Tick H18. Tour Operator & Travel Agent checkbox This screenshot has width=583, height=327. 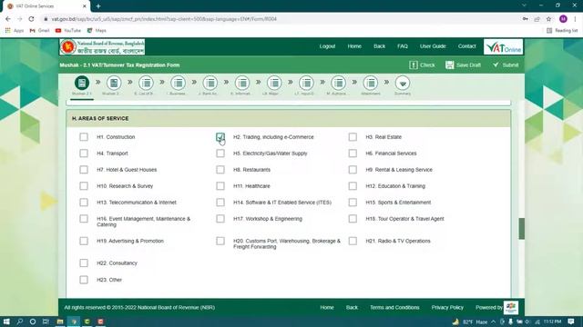click(353, 219)
